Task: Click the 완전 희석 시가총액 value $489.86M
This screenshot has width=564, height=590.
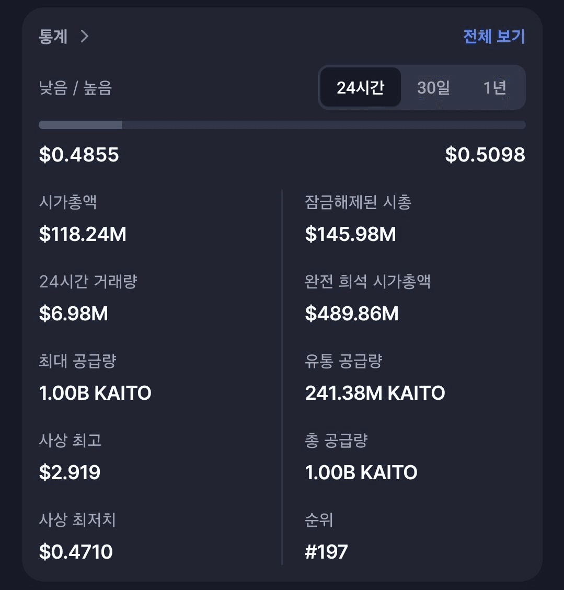Action: 352,314
